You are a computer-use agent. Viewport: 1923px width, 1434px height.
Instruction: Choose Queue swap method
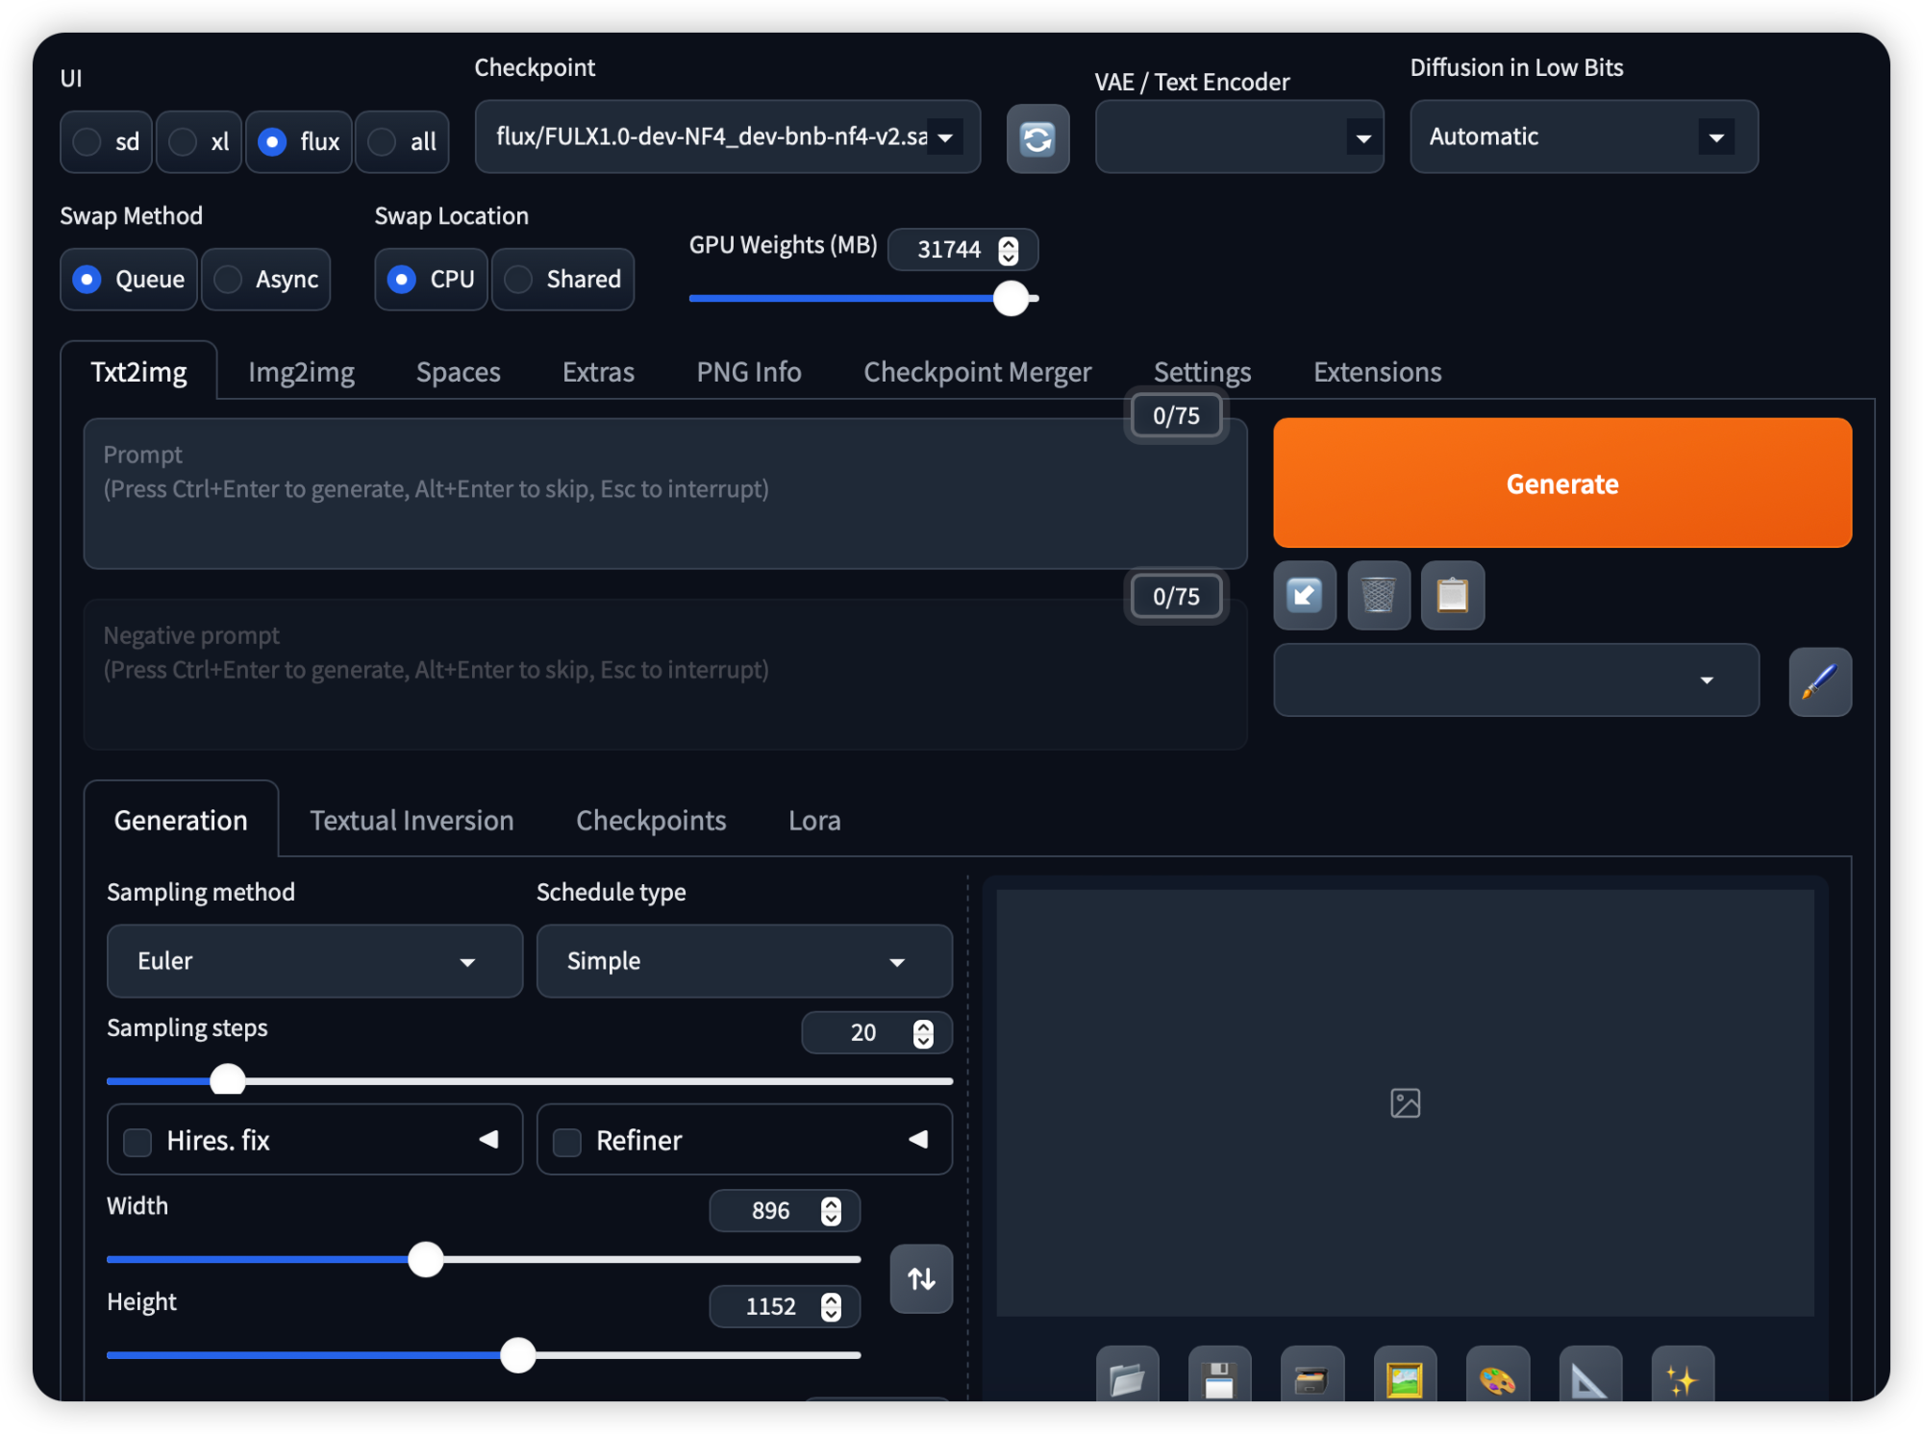(129, 280)
